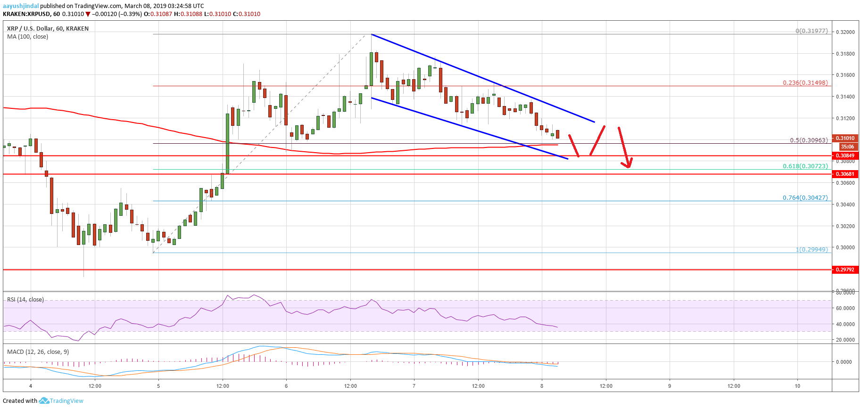The image size is (862, 409).
Task: Click the date label 4 on time axis
Action: (x=31, y=386)
